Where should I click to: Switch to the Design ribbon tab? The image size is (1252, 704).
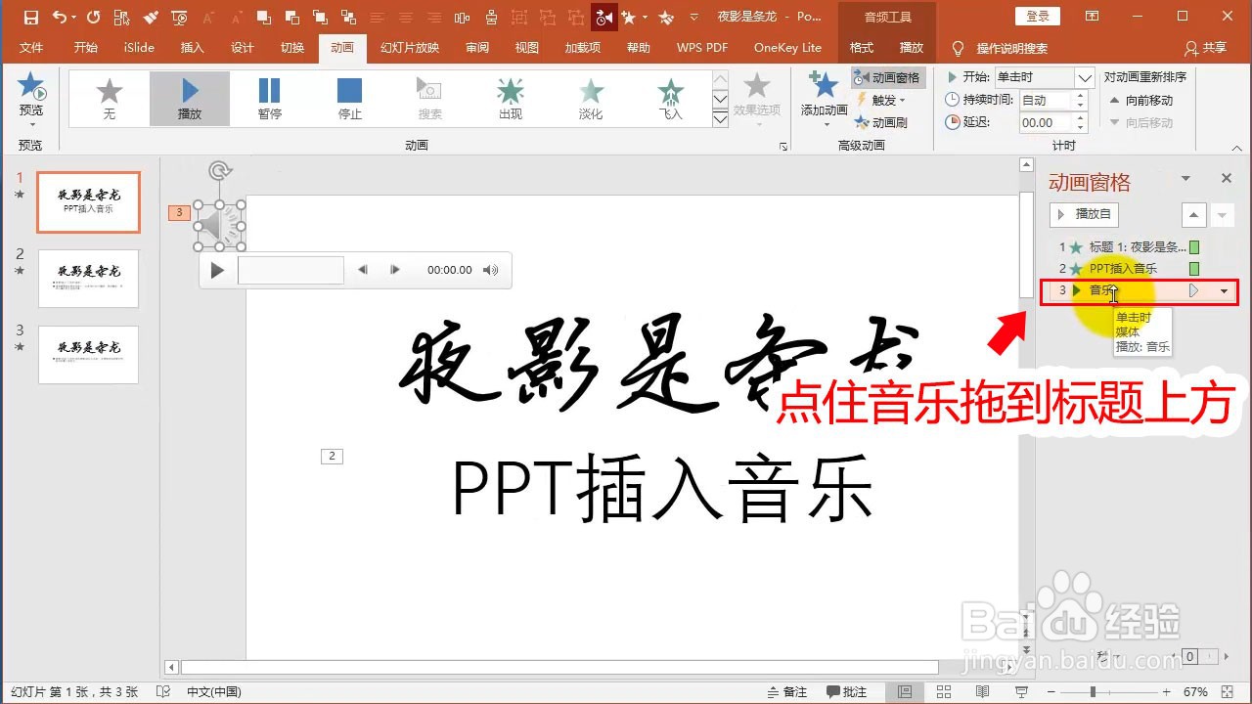(x=243, y=48)
